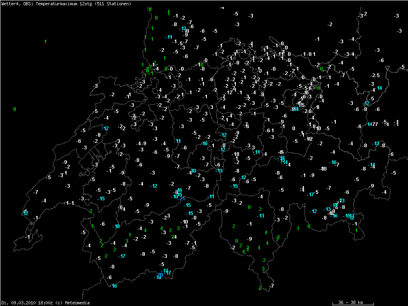Select the southernmost cyan -16 in southwest corner
The width and height of the screenshot is (408, 306).
pyautogui.click(x=113, y=286)
